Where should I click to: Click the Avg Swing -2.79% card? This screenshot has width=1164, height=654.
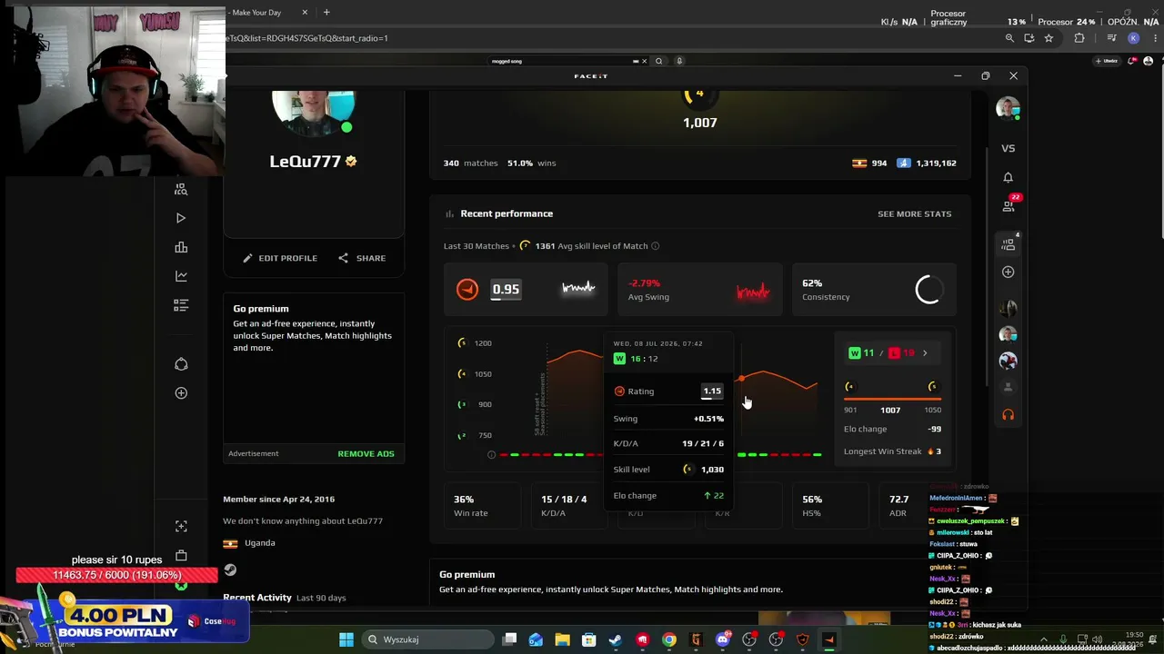[699, 290]
